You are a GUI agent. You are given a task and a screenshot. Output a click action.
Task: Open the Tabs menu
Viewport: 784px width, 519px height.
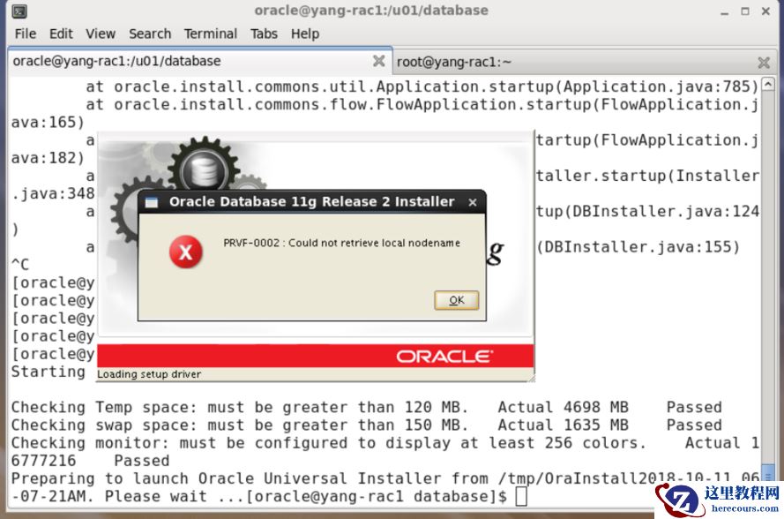(264, 34)
